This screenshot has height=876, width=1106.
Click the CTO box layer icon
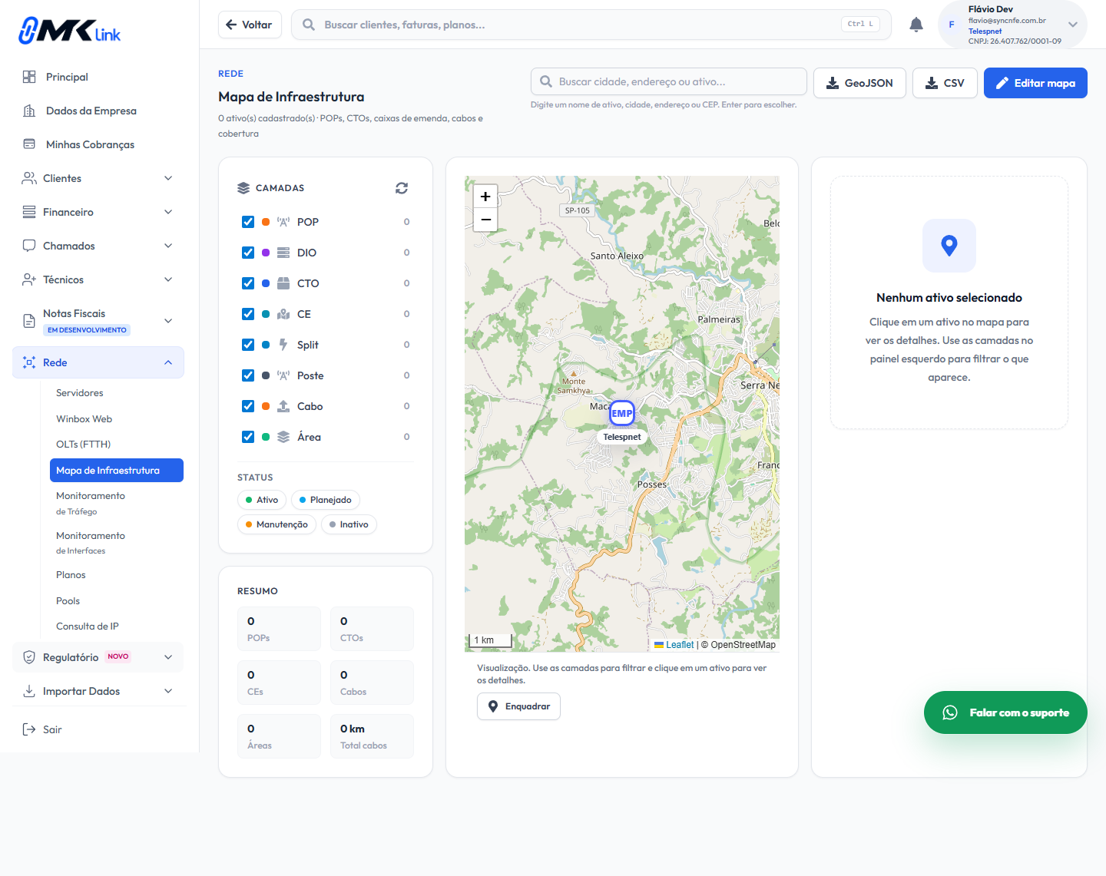pos(283,283)
